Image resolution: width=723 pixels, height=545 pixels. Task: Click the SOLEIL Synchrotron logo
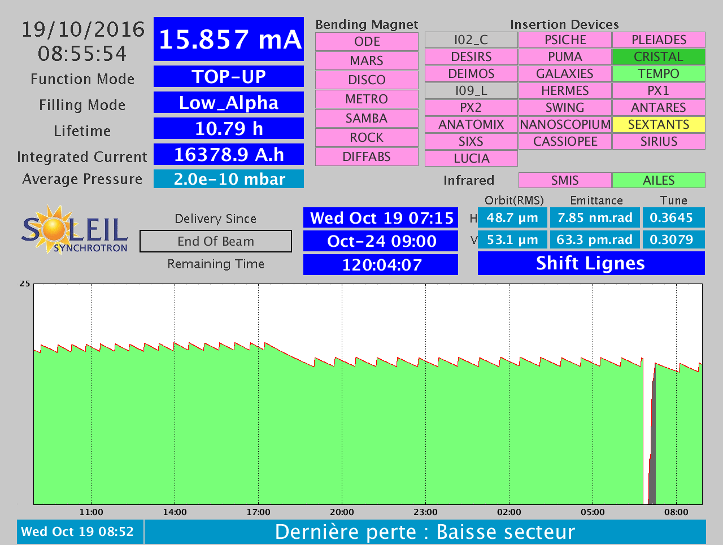pos(75,229)
